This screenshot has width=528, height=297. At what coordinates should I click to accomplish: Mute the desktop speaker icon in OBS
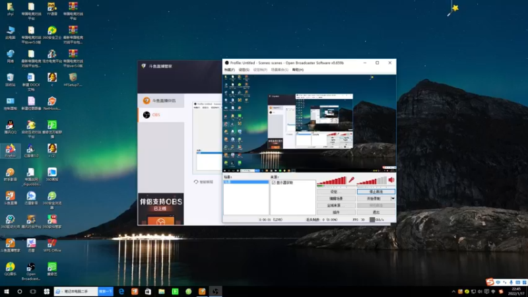(x=391, y=180)
